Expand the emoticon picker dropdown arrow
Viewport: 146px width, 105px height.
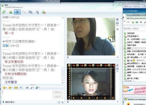[6, 87]
